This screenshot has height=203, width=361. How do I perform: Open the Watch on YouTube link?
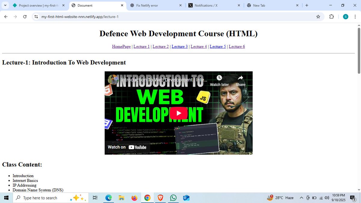coord(127,147)
